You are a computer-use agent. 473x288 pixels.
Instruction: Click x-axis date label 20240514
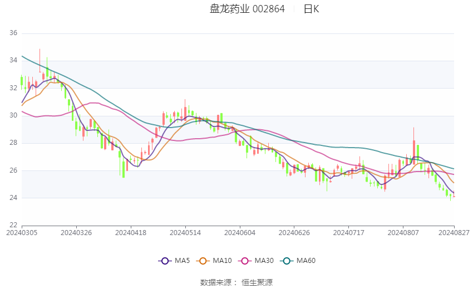click(x=185, y=233)
